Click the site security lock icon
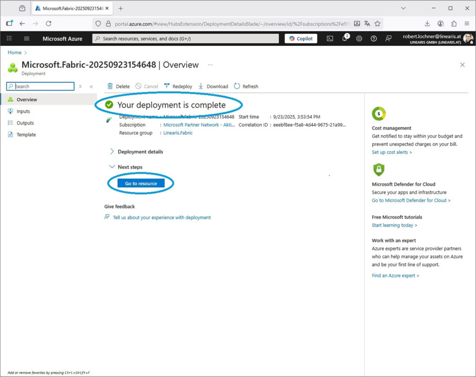 [x=108, y=23]
